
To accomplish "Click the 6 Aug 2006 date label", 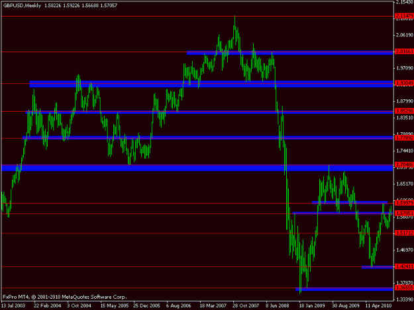I will pos(178,305).
